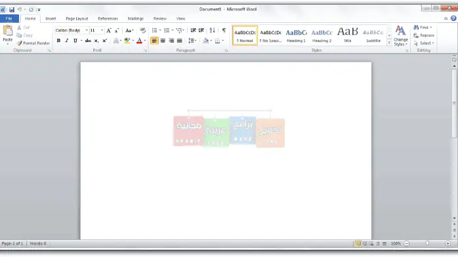The height and width of the screenshot is (257, 458).
Task: Click the Redo icon in Quick Access Toolbar
Action: pyautogui.click(x=31, y=10)
